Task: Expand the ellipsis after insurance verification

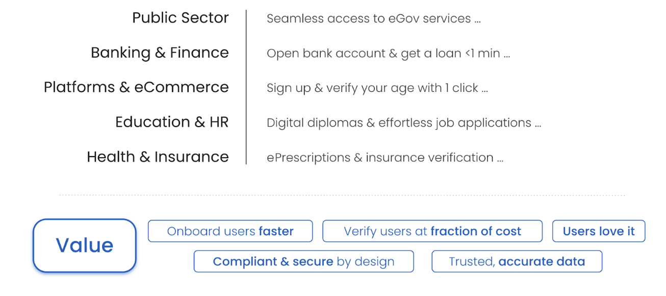Action: pos(500,159)
